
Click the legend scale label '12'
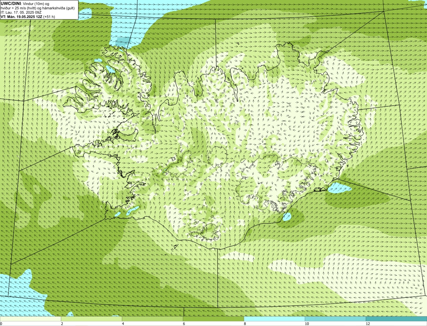(x=367, y=324)
